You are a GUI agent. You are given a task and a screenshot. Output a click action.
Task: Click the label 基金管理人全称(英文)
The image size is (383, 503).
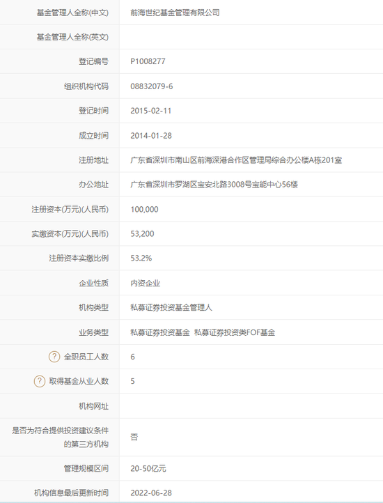(72, 37)
